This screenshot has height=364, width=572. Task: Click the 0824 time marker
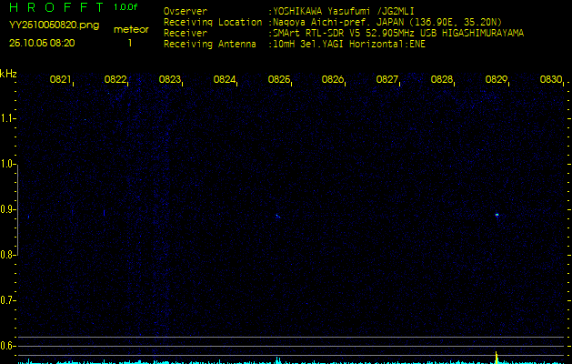(x=224, y=79)
